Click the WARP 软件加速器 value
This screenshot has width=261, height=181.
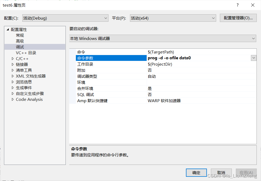[202, 101]
